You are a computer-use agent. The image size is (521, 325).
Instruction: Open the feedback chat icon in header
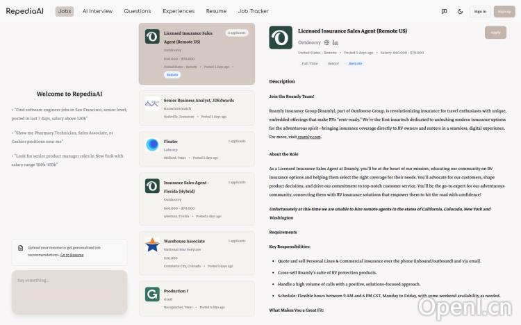pos(444,11)
